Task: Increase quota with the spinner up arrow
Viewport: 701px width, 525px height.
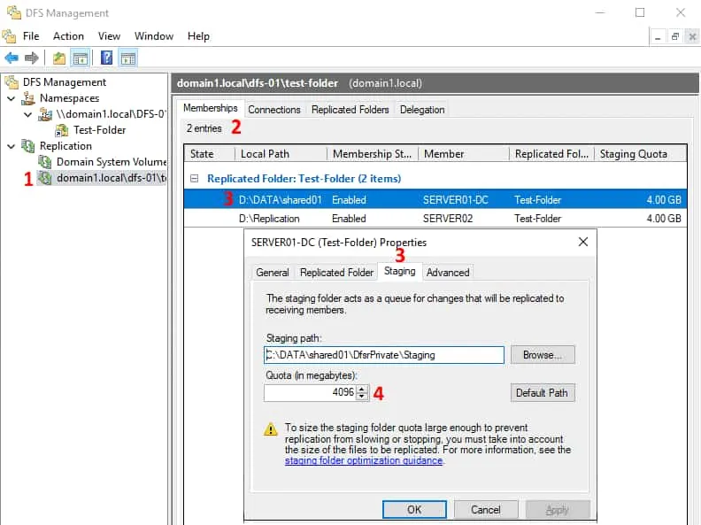Action: pos(362,388)
